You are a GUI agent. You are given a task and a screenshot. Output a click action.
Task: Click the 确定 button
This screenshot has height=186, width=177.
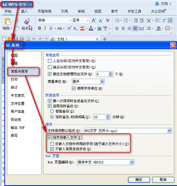tap(139, 180)
